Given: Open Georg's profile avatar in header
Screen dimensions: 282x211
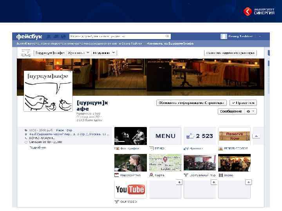Looking at the screenshot, I should (x=224, y=36).
